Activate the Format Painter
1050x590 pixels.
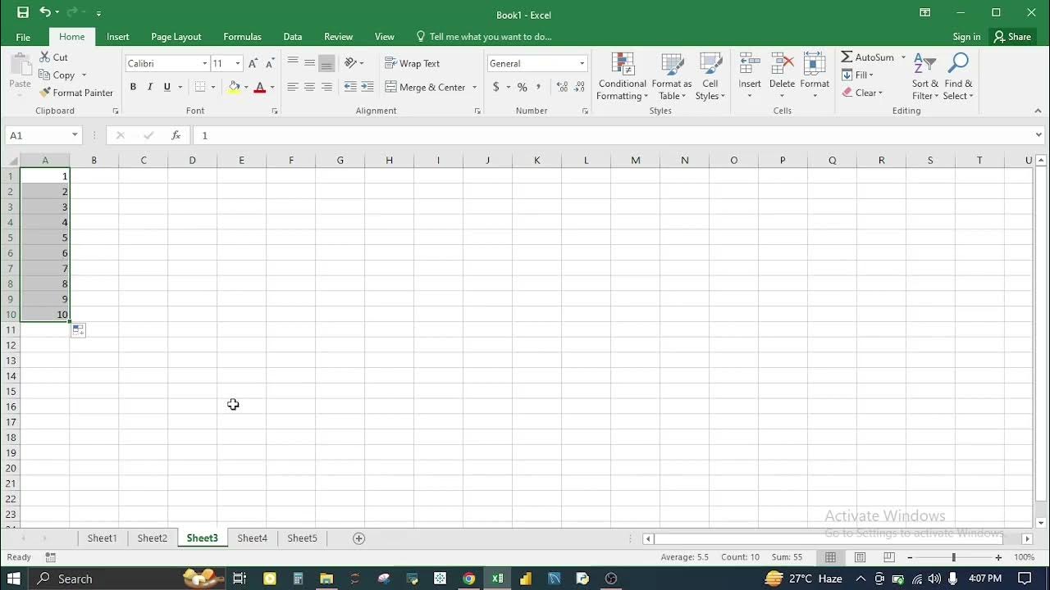[75, 93]
